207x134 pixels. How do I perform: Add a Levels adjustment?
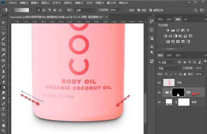point(173,30)
